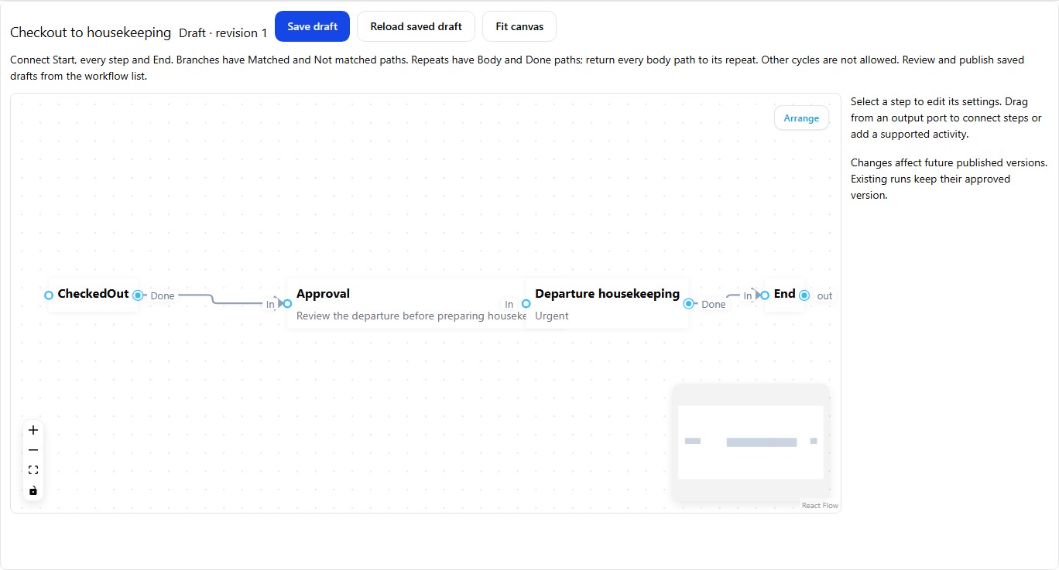The height and width of the screenshot is (570, 1059).
Task: Click the fit view bracket icon
Action: click(33, 470)
